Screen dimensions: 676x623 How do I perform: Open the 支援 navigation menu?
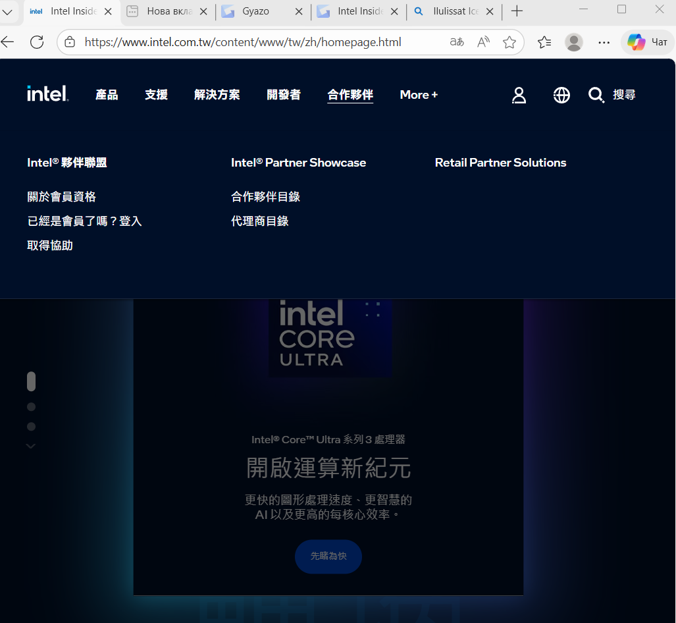pos(156,94)
